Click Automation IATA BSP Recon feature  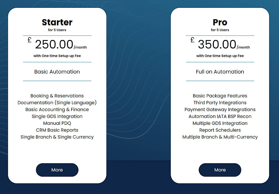(220, 116)
